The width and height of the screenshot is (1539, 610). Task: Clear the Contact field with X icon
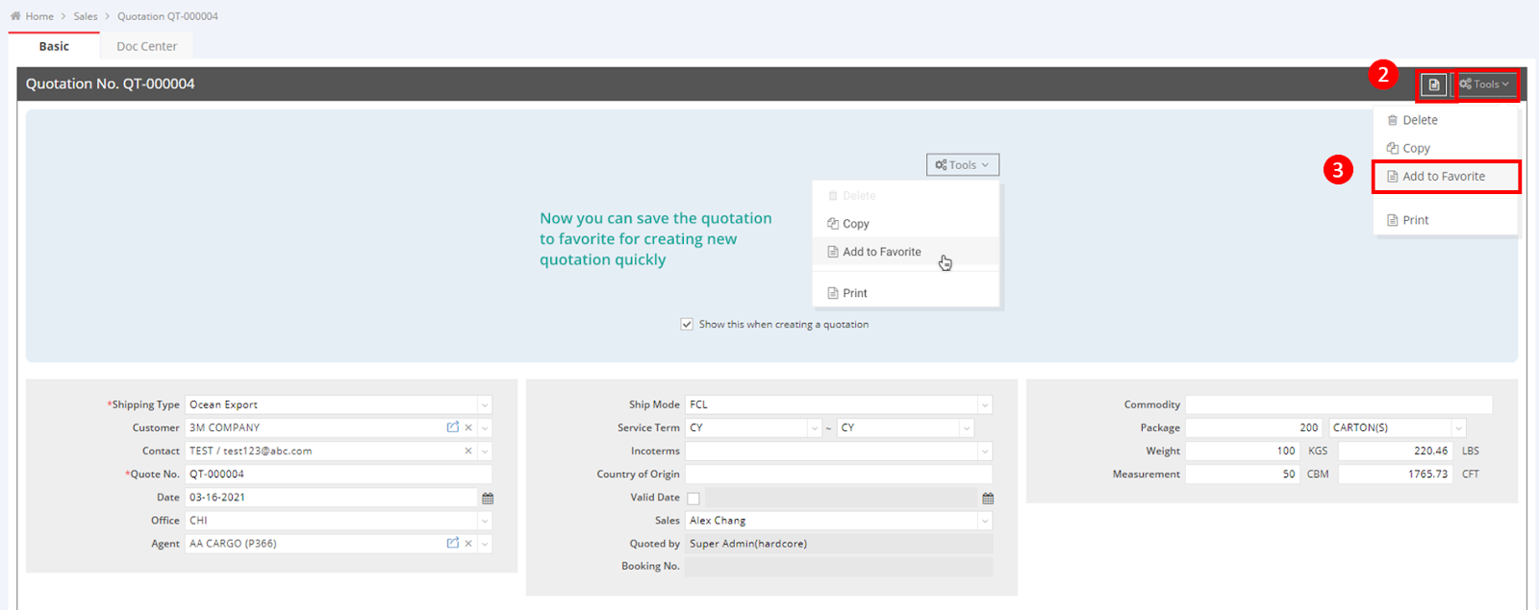click(468, 451)
